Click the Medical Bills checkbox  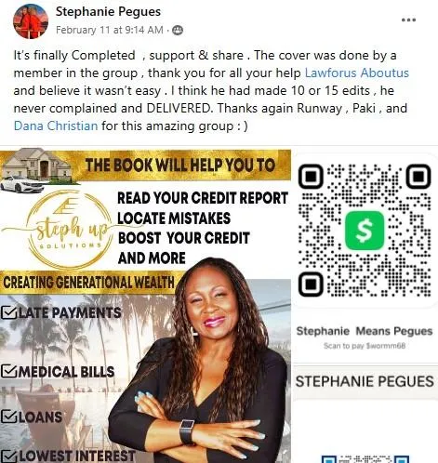tap(8, 371)
